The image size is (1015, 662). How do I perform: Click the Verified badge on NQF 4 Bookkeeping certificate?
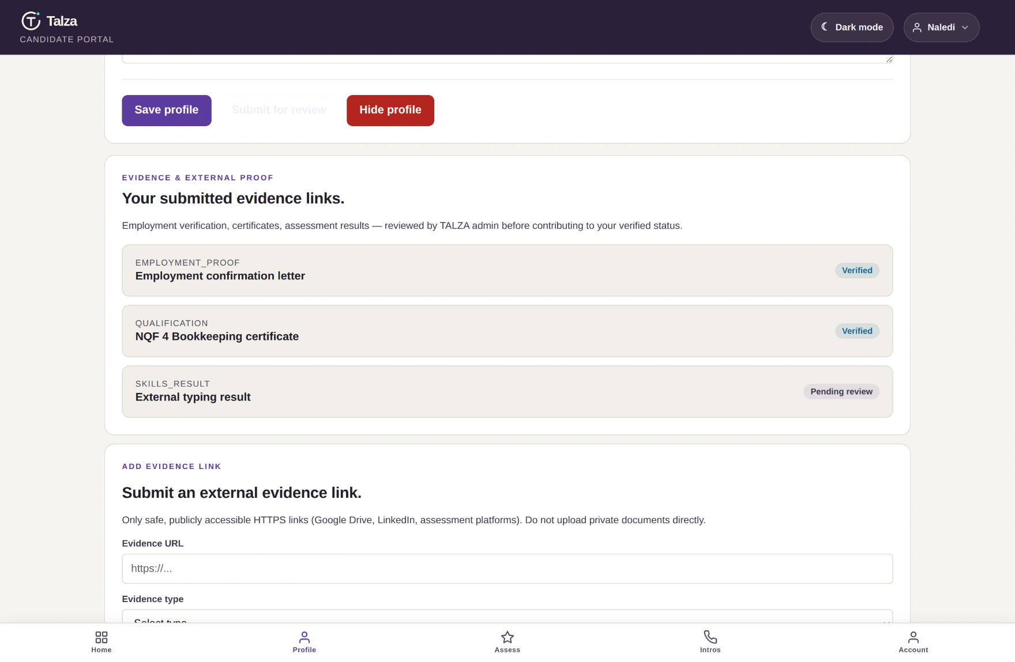857,331
